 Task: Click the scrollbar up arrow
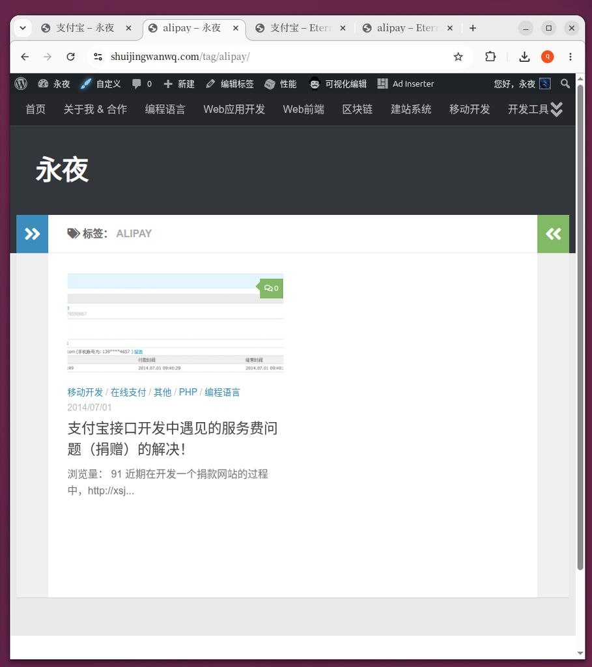(x=580, y=79)
